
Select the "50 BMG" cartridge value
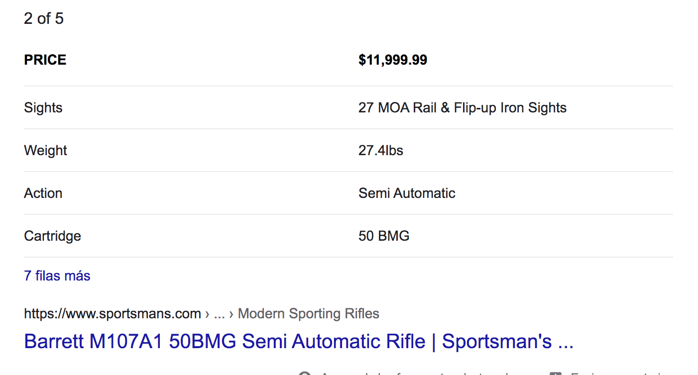pyautogui.click(x=384, y=236)
